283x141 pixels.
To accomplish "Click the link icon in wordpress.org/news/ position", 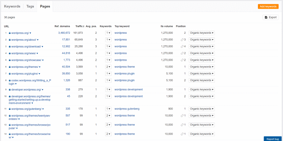I will coord(182,53).
